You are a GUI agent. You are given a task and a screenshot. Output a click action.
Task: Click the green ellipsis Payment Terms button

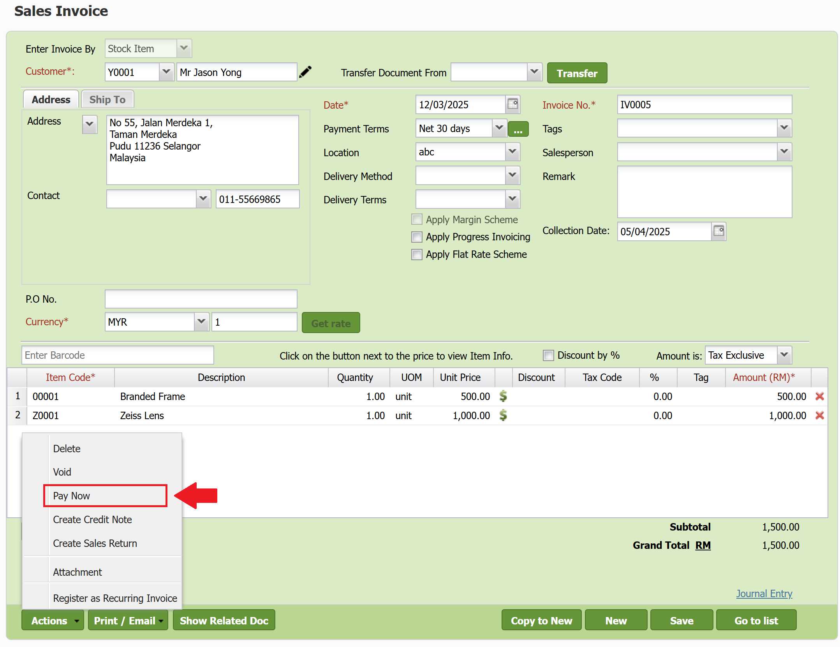click(x=518, y=129)
